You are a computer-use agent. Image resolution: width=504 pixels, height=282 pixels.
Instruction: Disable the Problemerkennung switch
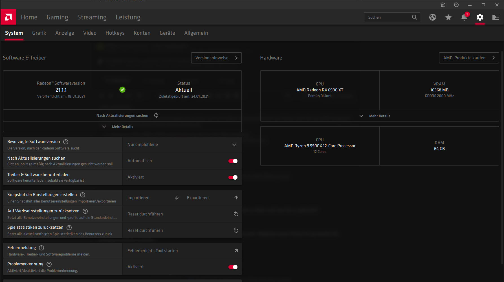[233, 267]
